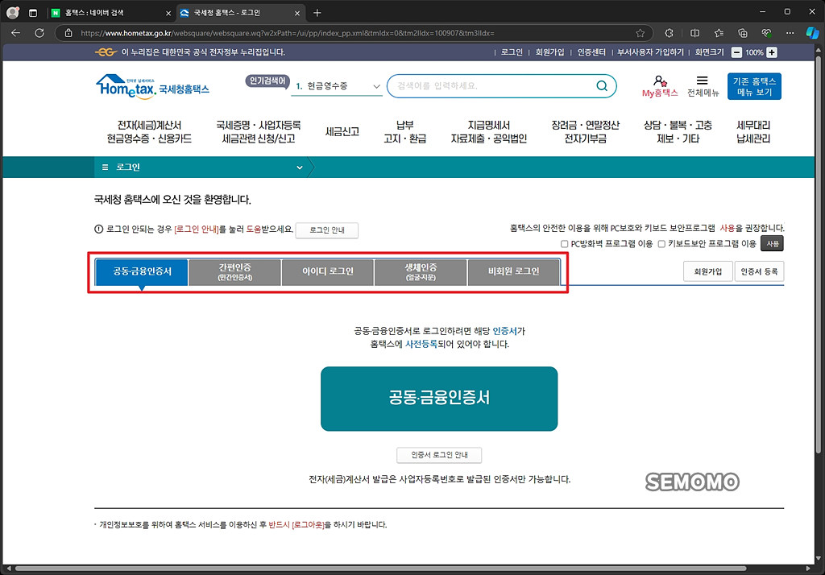Click 사용 security program button
The height and width of the screenshot is (575, 825).
pyautogui.click(x=773, y=243)
